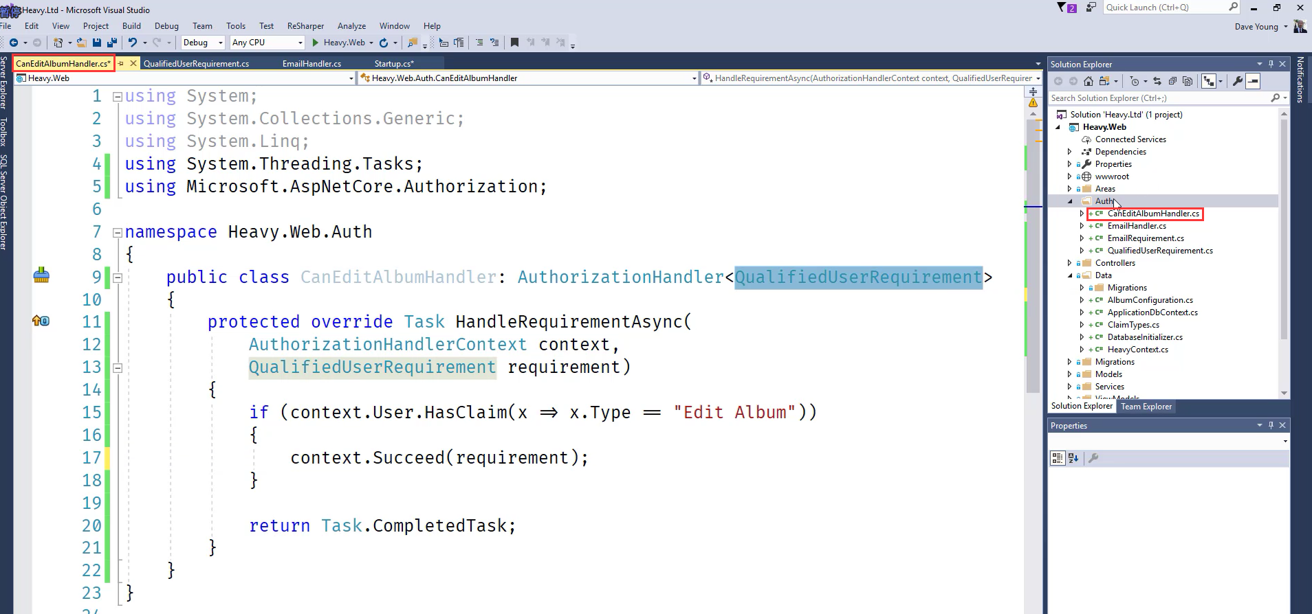1312x614 pixels.
Task: Open the Dave Young account menu
Action: tap(1261, 27)
